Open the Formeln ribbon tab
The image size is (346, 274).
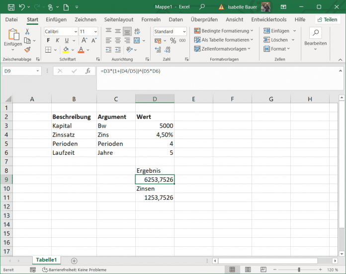point(151,19)
